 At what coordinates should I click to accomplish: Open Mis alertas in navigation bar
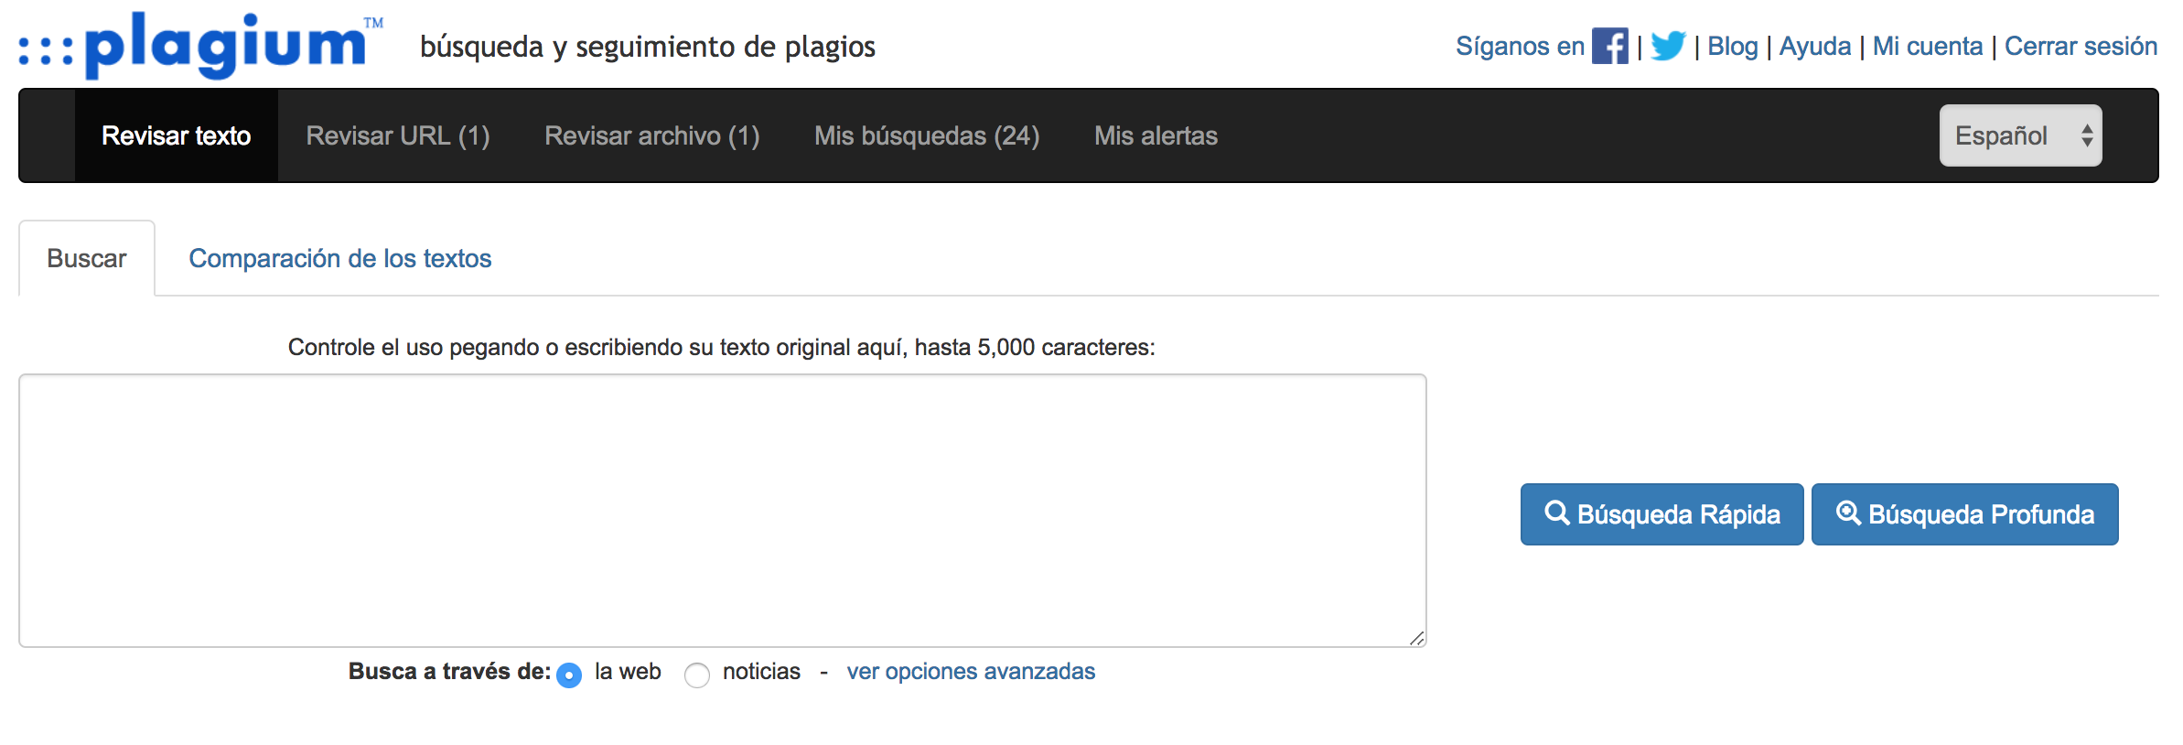[1156, 135]
